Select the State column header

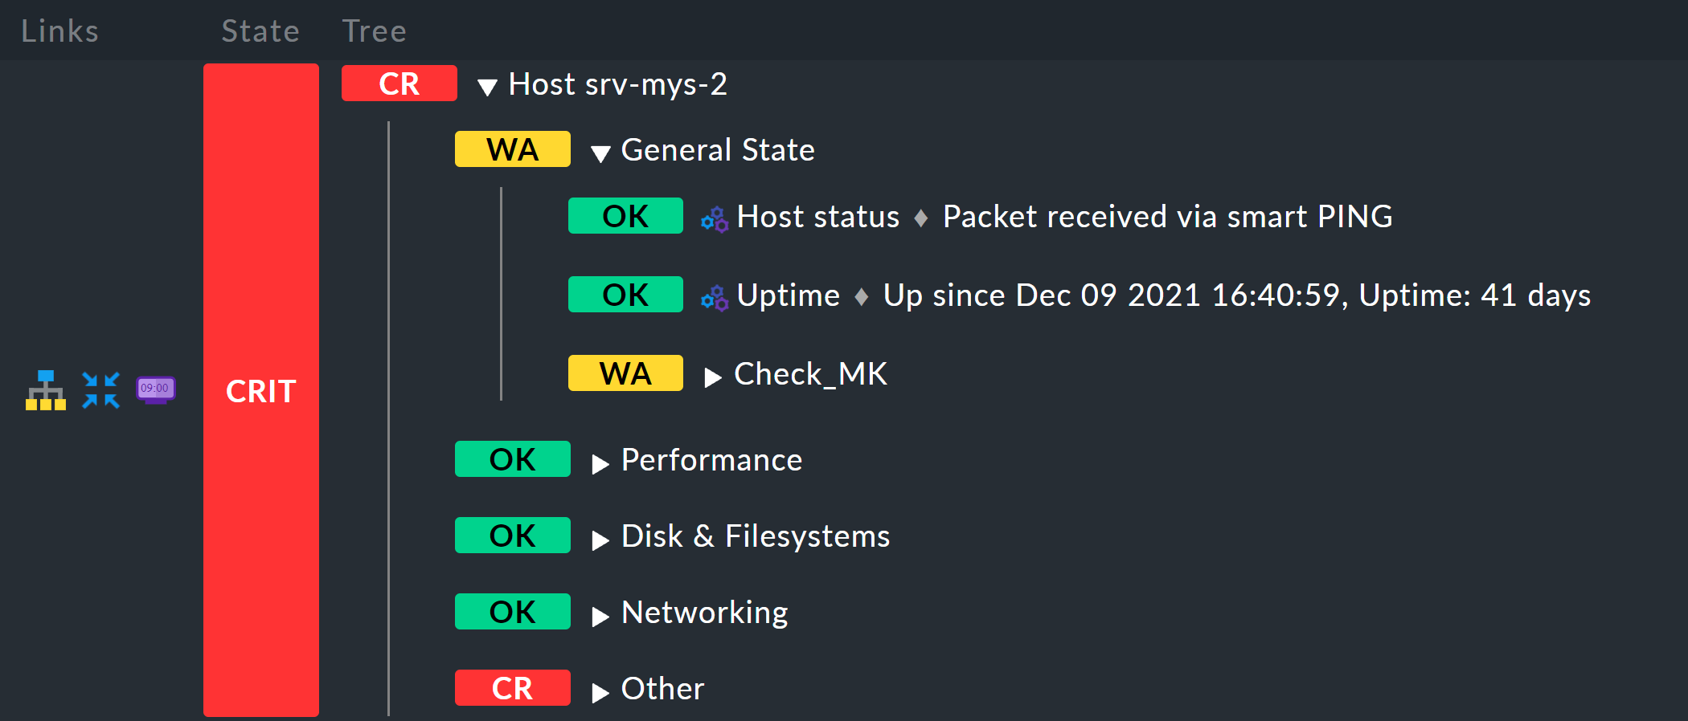point(259,31)
